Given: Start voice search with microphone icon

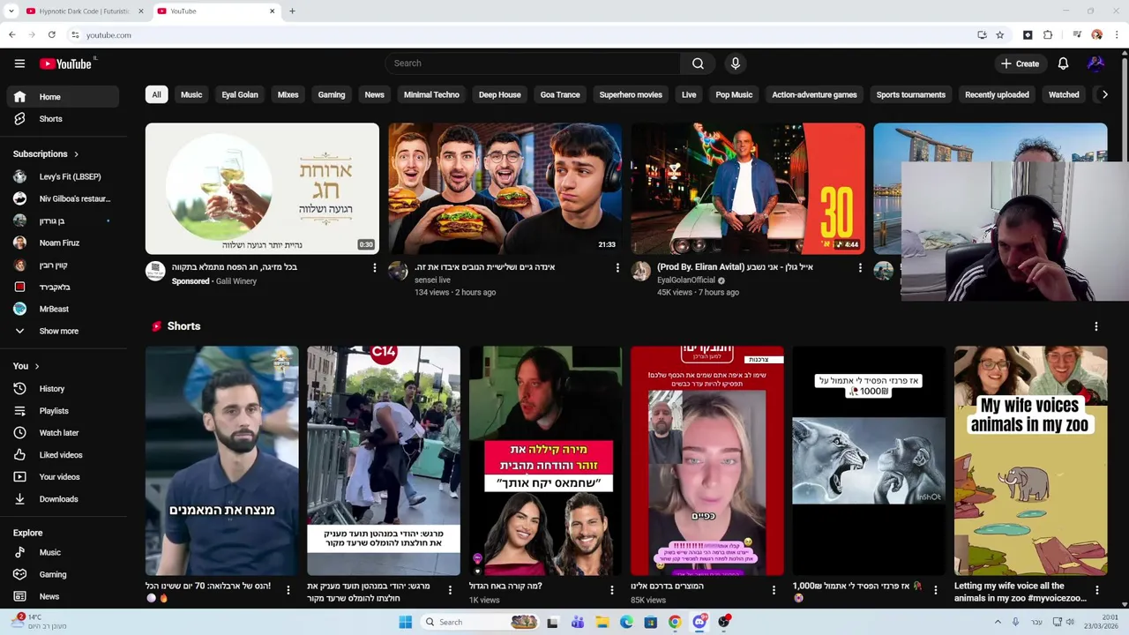Looking at the screenshot, I should [x=735, y=63].
